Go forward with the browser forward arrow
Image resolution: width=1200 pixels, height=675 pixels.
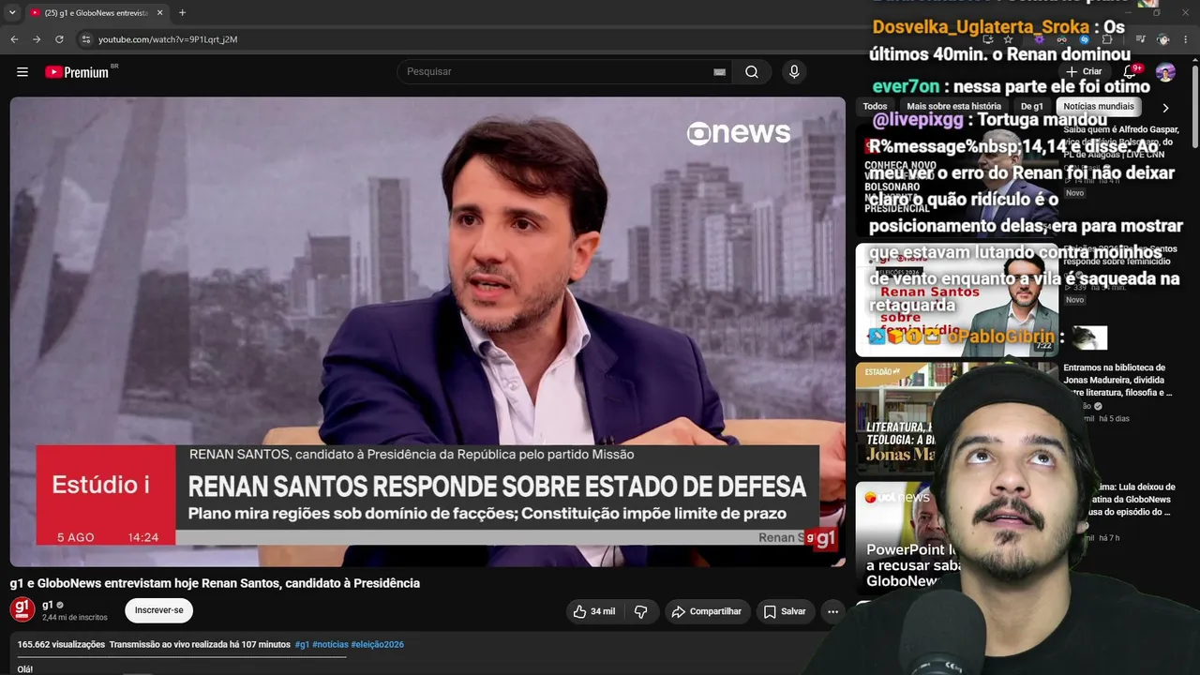click(37, 39)
